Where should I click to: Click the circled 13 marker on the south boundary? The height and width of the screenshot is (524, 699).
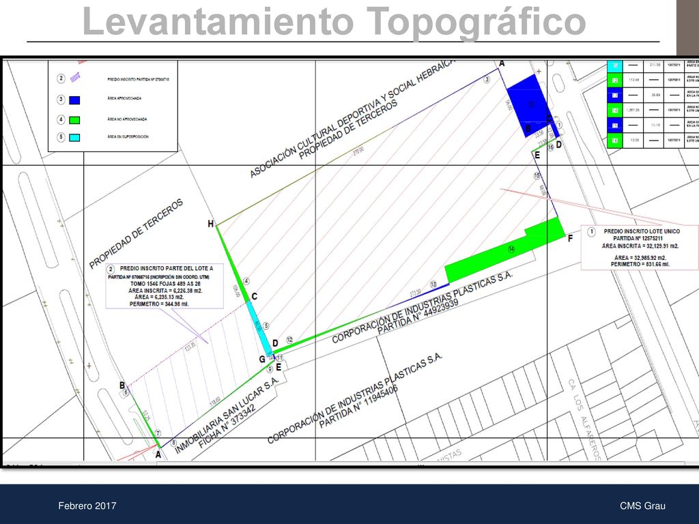(x=433, y=285)
